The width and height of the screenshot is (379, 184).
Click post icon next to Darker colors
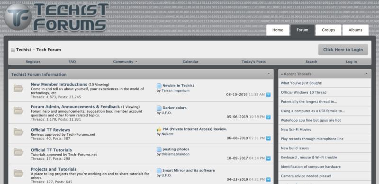tap(159, 108)
